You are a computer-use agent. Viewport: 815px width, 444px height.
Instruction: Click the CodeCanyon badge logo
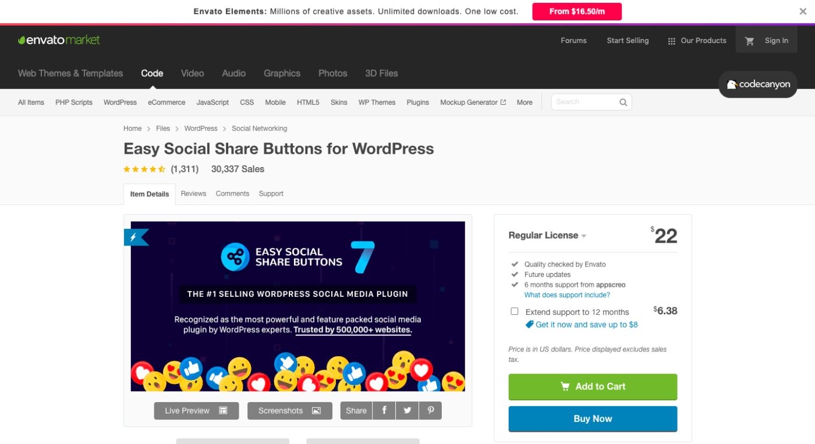758,84
